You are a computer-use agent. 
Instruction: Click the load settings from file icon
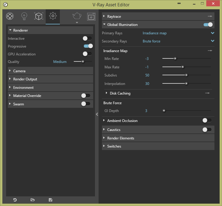pos(33,200)
